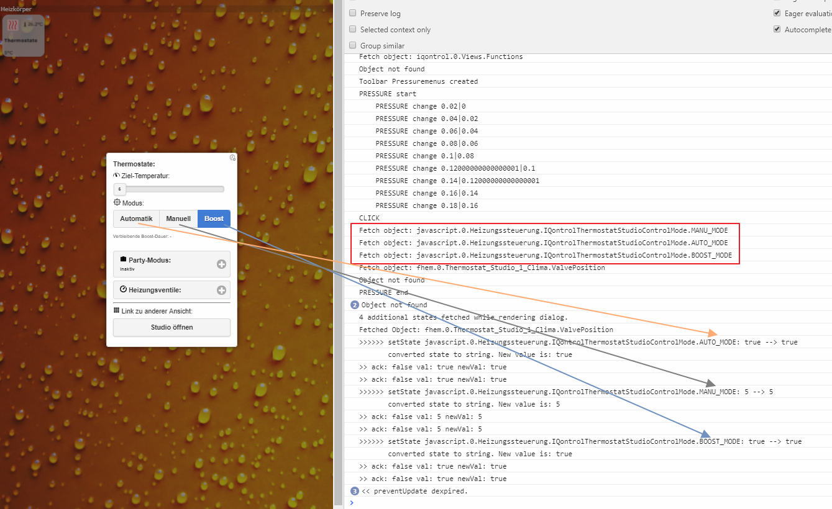
Task: Click the Verbleibende Boost-Dauer text
Action: tap(142, 236)
